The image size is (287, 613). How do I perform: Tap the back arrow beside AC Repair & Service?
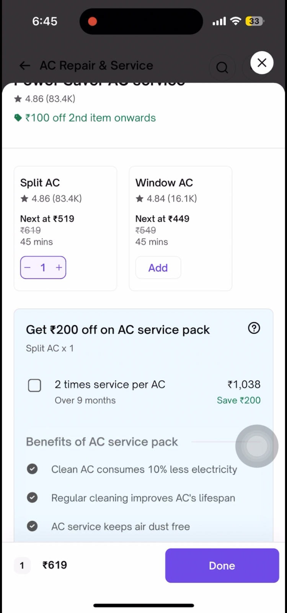tap(25, 66)
